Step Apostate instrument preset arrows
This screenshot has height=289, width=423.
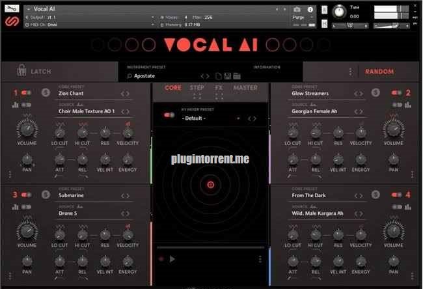(x=205, y=76)
